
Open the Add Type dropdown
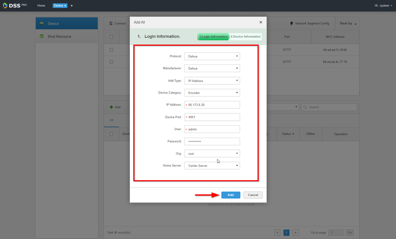coord(212,81)
